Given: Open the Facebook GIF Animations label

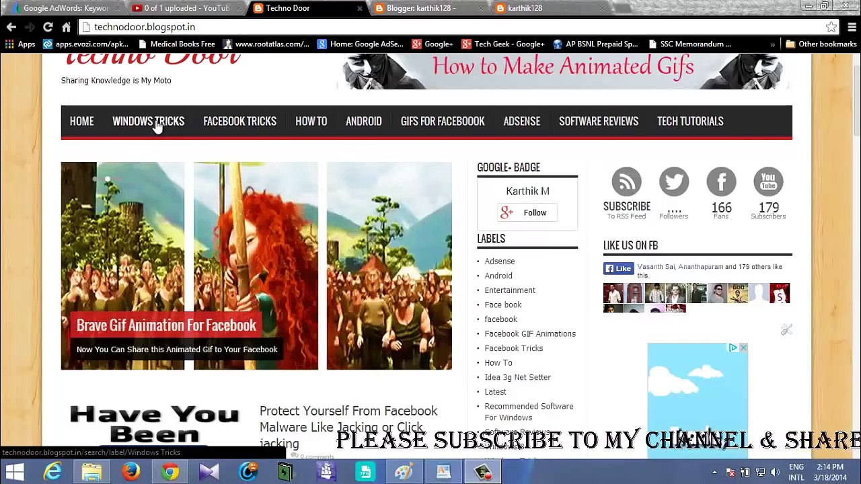Looking at the screenshot, I should (530, 334).
